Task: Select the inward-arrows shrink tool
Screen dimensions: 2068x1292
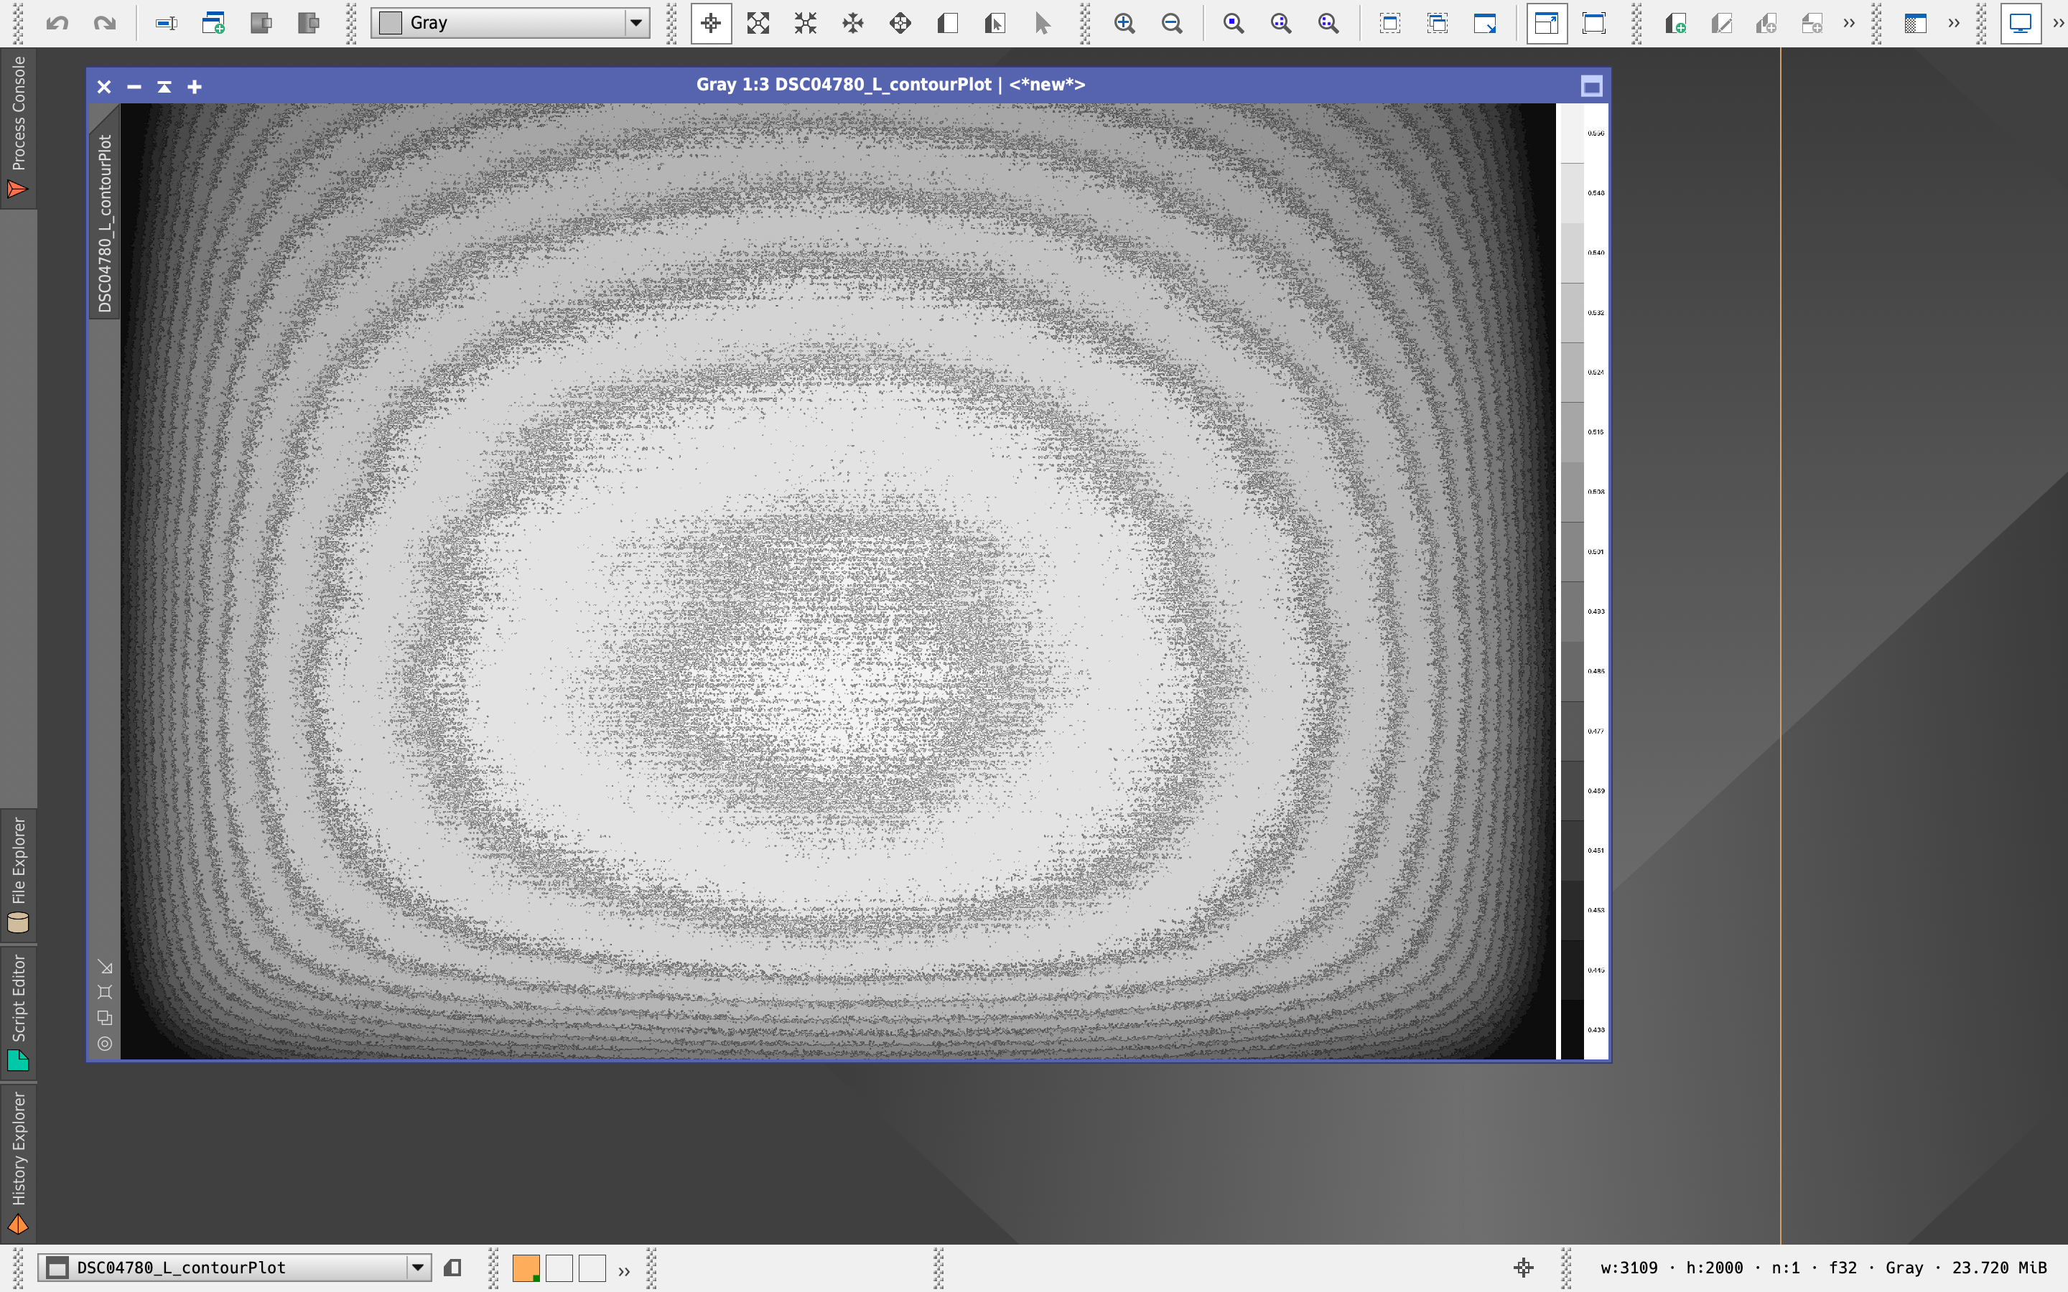Action: (805, 23)
